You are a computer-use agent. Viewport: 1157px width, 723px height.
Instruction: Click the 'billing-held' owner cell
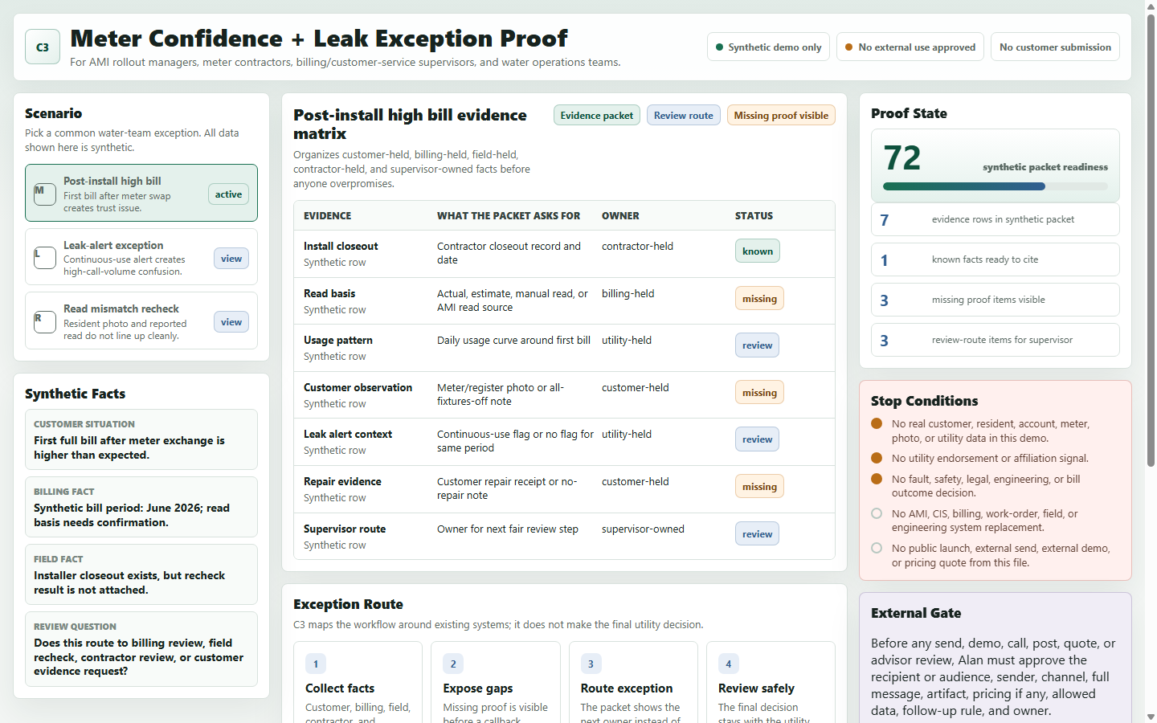pyautogui.click(x=628, y=294)
